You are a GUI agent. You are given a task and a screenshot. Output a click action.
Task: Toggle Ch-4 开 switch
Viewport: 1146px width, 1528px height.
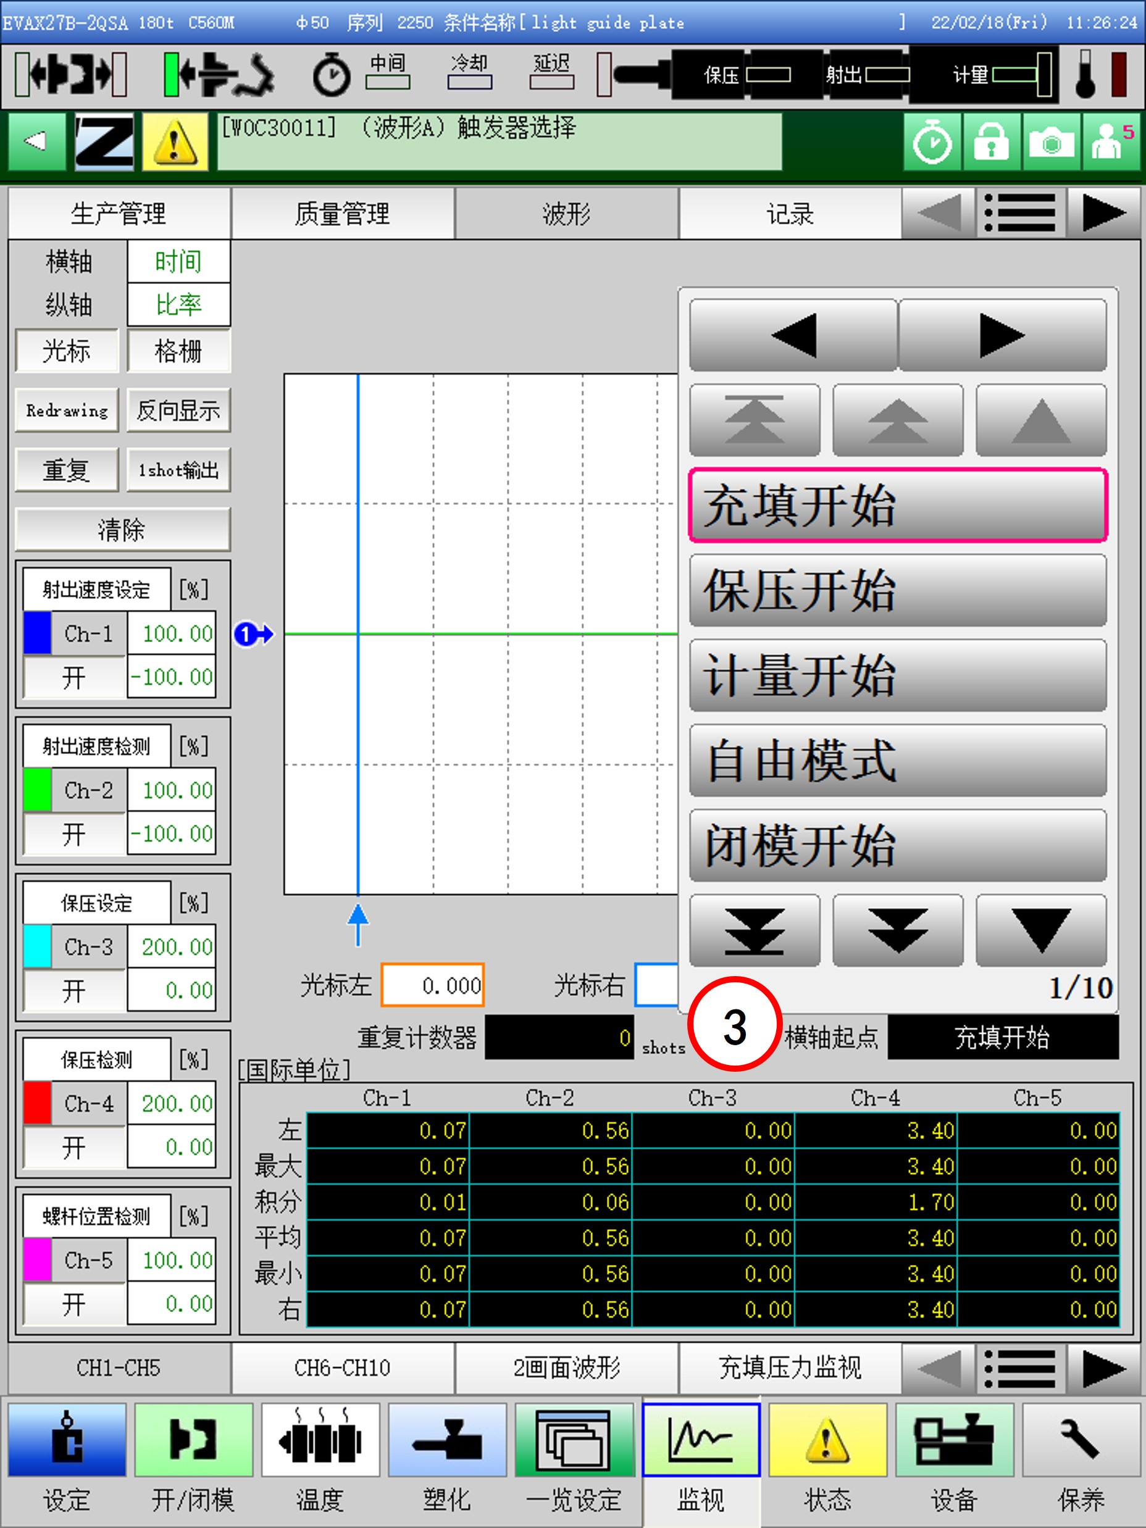pyautogui.click(x=75, y=1147)
